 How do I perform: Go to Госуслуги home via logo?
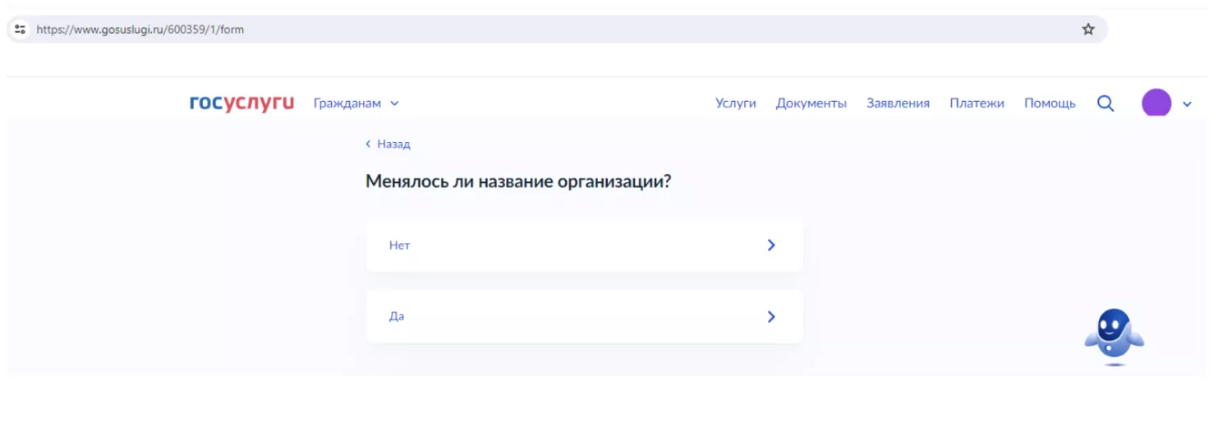click(x=241, y=103)
